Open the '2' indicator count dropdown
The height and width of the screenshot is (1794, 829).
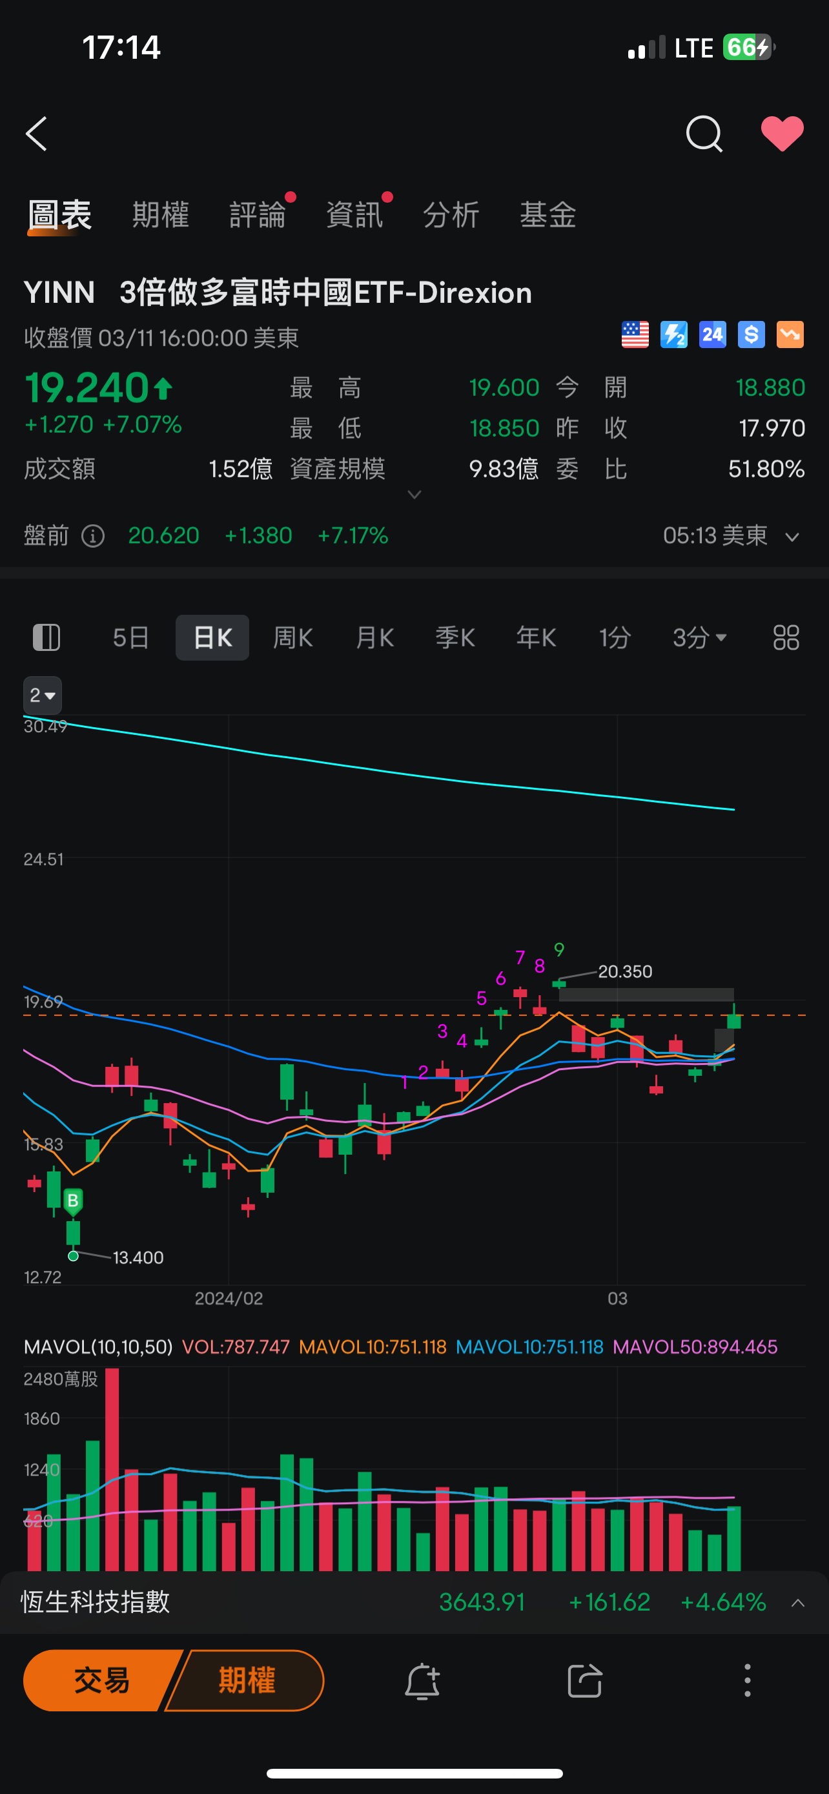43,695
